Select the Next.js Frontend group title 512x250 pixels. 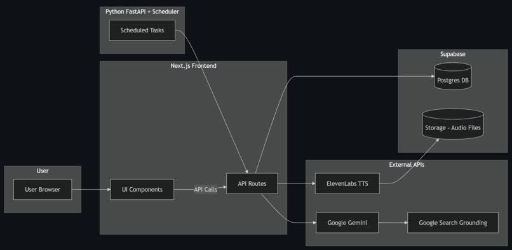click(193, 65)
